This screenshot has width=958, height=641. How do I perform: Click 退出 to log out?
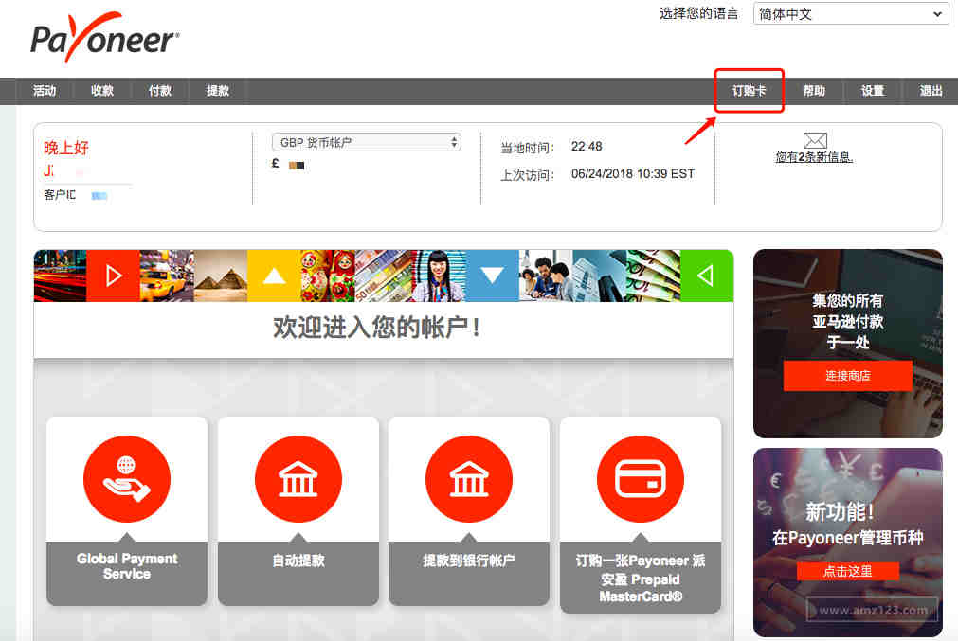tap(931, 91)
